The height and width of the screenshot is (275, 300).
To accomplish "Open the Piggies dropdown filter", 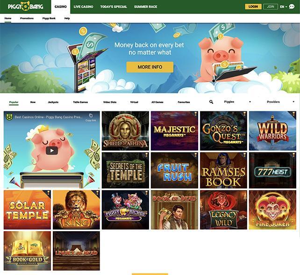I will (237, 102).
